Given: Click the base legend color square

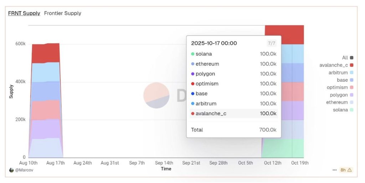Looking at the screenshot, I should pos(351,80).
